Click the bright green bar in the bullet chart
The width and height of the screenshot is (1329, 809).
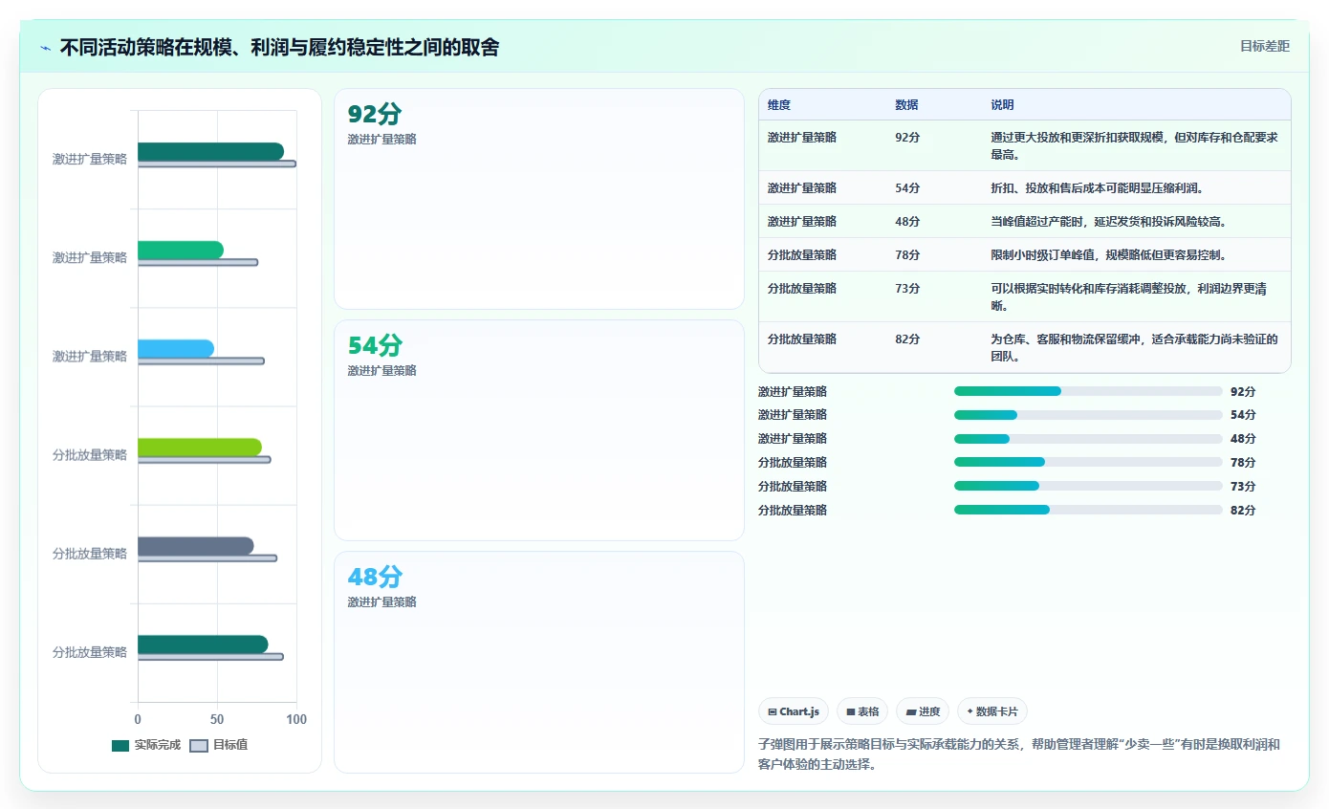(181, 250)
